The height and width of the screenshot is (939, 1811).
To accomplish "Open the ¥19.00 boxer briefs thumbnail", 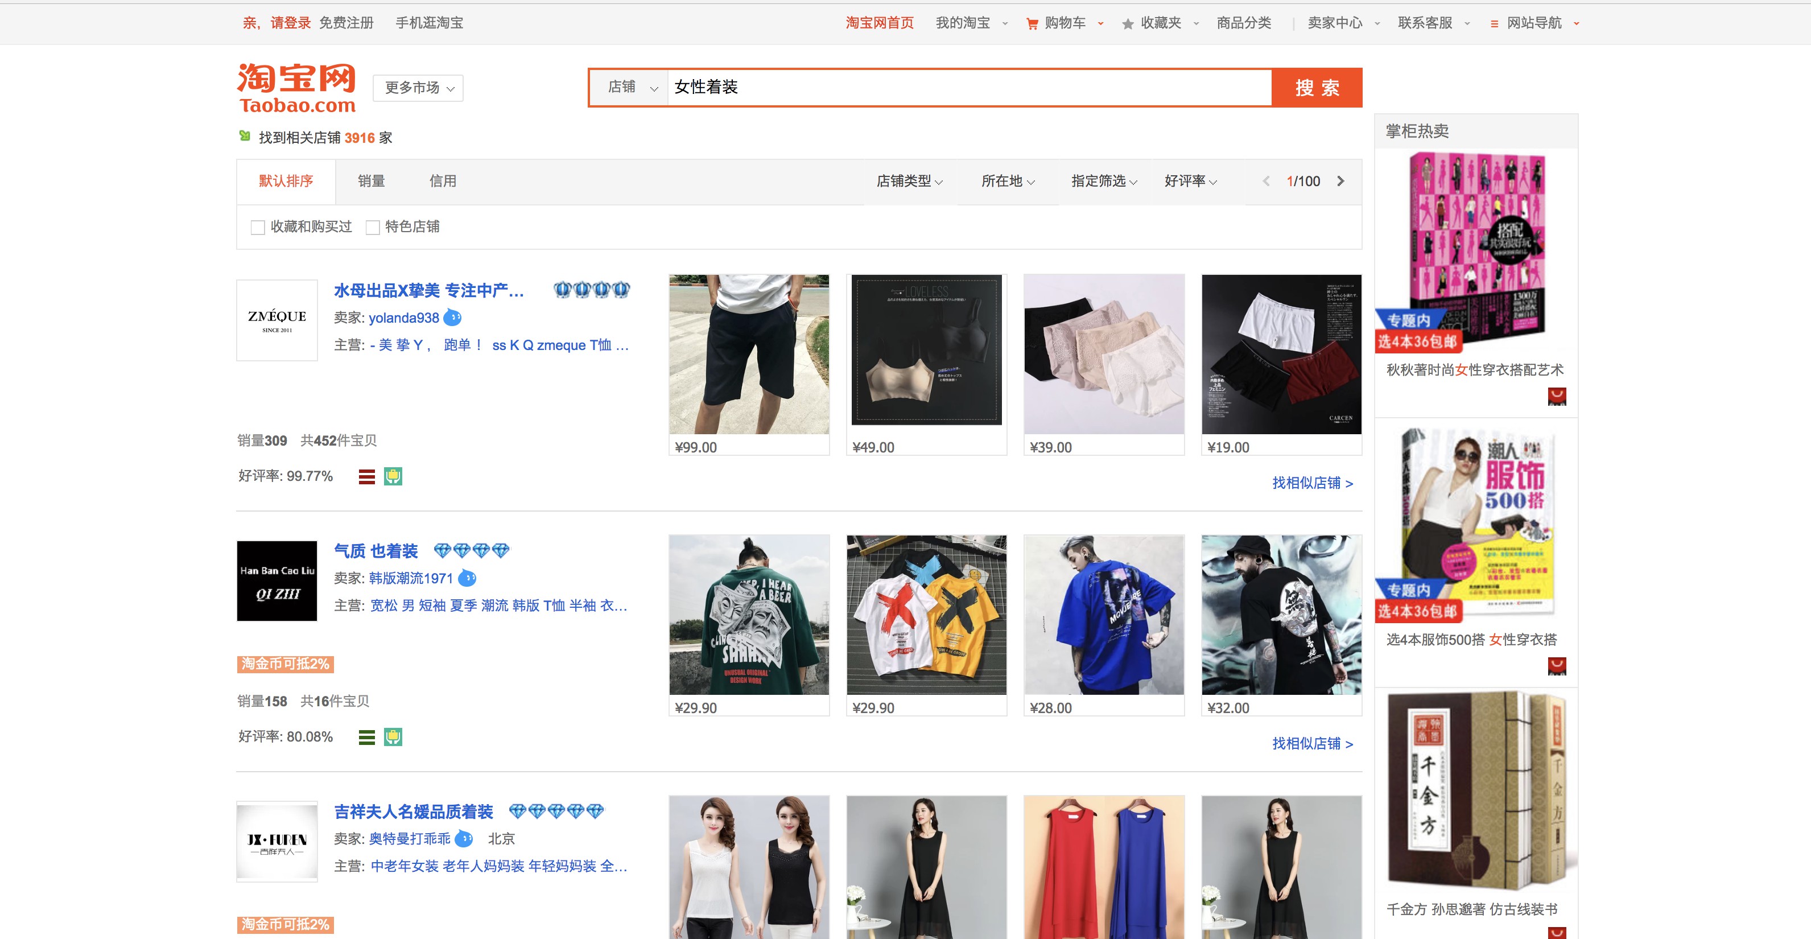I will pyautogui.click(x=1281, y=355).
